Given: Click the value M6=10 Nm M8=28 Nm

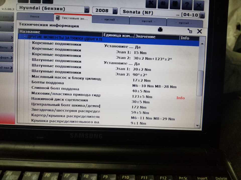Looking at the screenshot, I should click(x=154, y=86).
